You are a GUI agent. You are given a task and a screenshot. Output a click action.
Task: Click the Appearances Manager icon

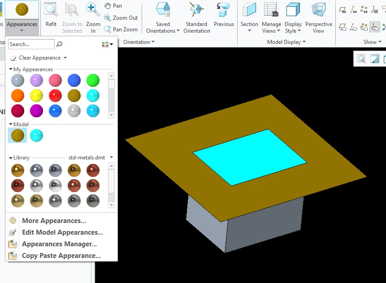point(13,244)
